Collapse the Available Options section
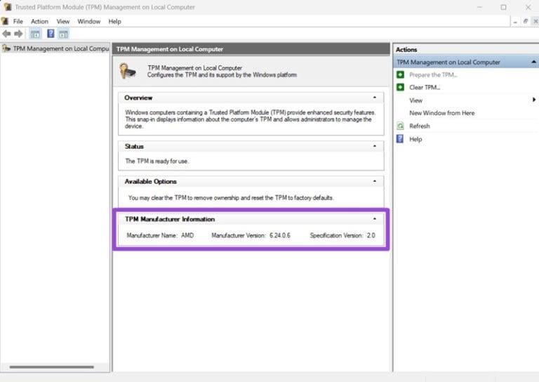The image size is (539, 382). (375, 181)
